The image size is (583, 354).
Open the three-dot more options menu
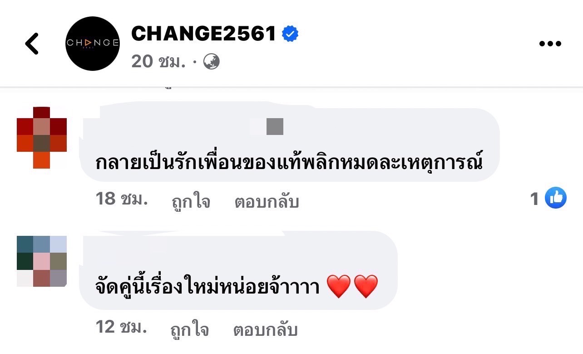click(x=550, y=44)
